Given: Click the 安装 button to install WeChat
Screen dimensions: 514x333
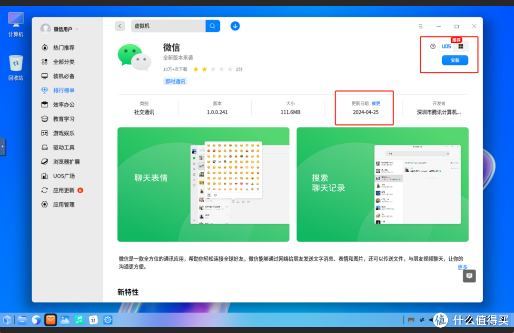Looking at the screenshot, I should 455,60.
